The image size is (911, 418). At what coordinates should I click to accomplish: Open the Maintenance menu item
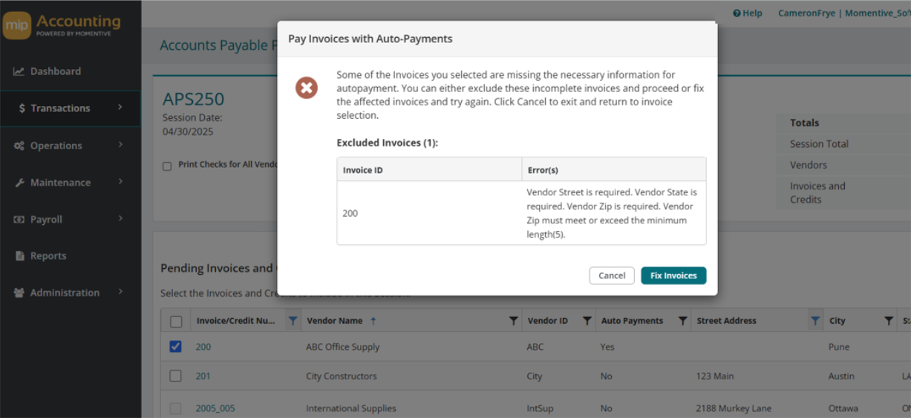point(60,183)
